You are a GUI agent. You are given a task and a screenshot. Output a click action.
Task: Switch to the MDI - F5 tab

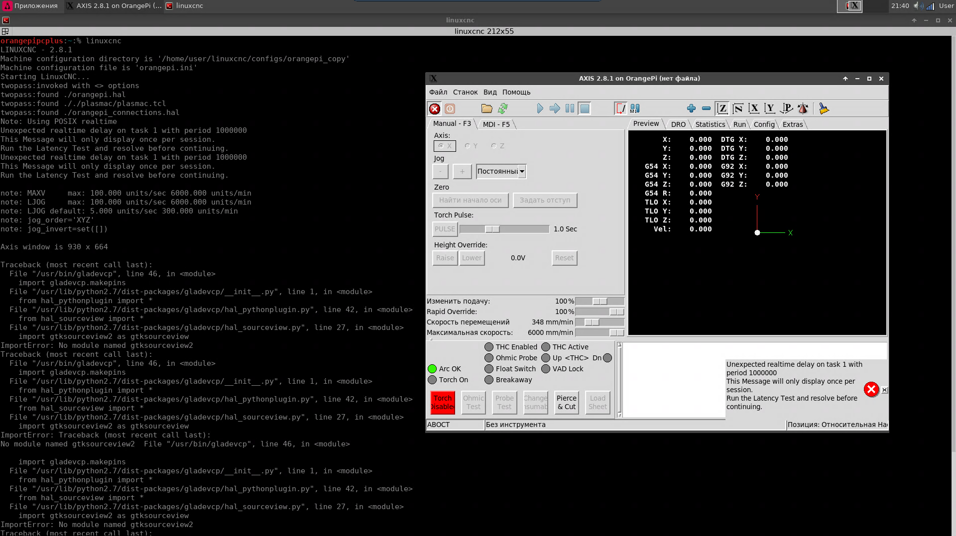coord(496,124)
